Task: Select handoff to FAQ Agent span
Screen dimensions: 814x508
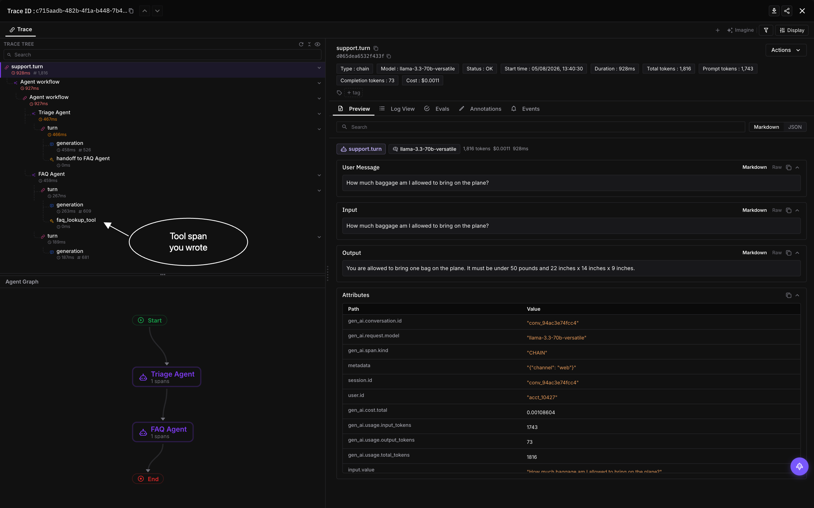Action: (83, 159)
